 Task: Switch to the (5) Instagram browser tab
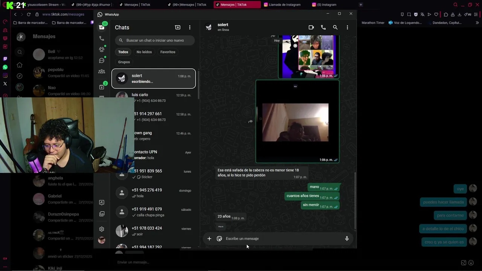(326, 5)
